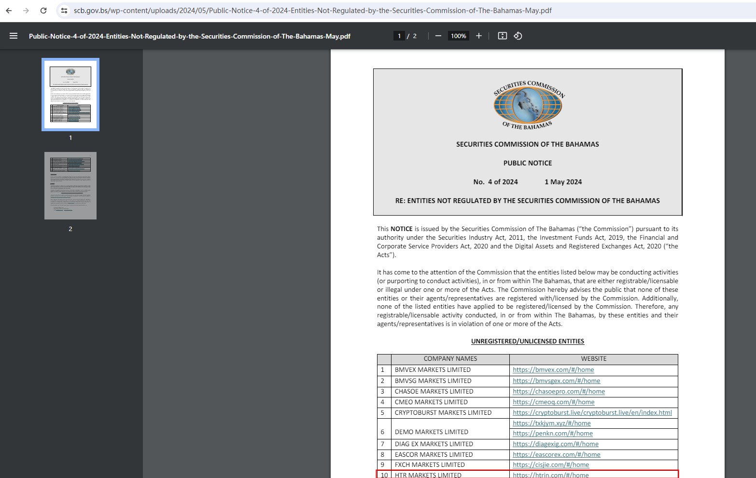756x478 pixels.
Task: Reload the PDF page
Action: (x=43, y=11)
